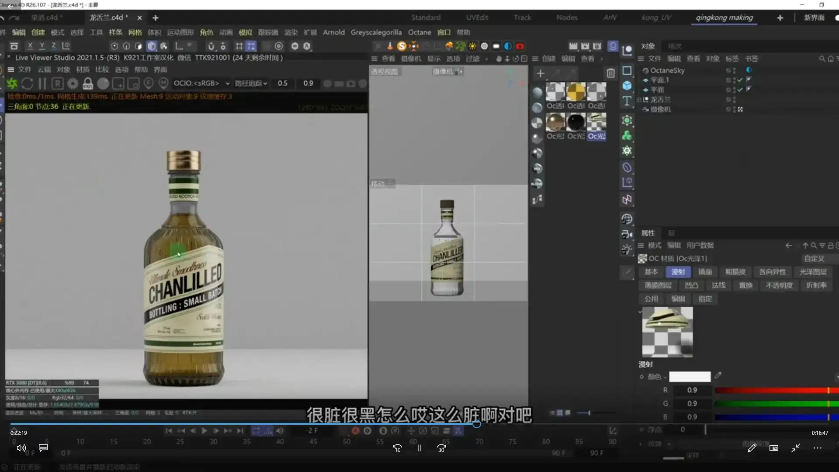Pause the Live Viewer render
Image resolution: width=839 pixels, height=472 pixels.
(x=42, y=83)
